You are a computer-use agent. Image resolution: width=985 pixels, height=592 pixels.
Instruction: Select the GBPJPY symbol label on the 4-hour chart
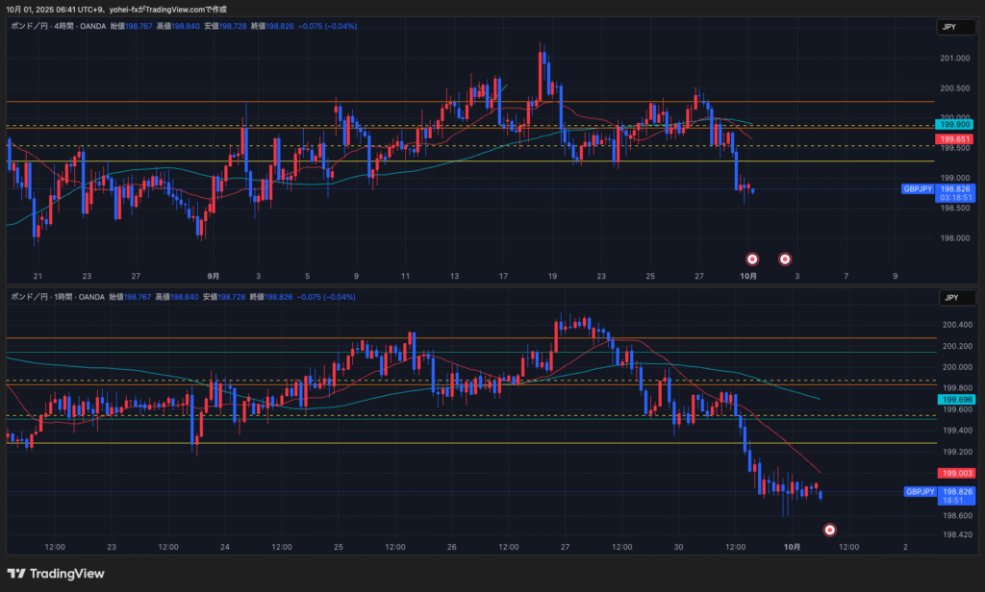click(917, 189)
